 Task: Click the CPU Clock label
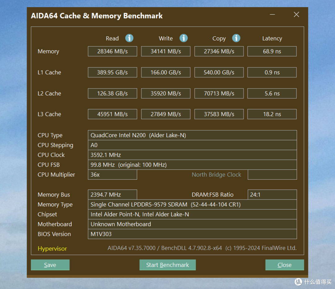pos(51,155)
